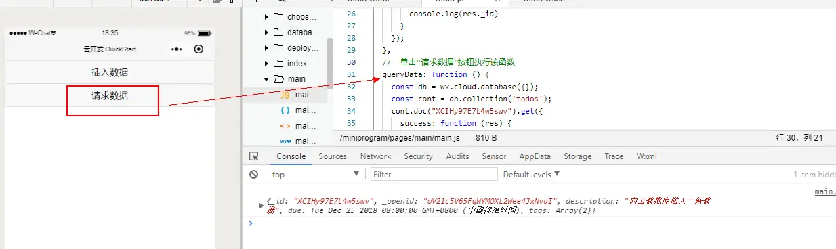Screen dimensions: 836x249
Task: Open the simulator's three-dot menu
Action: click(177, 49)
